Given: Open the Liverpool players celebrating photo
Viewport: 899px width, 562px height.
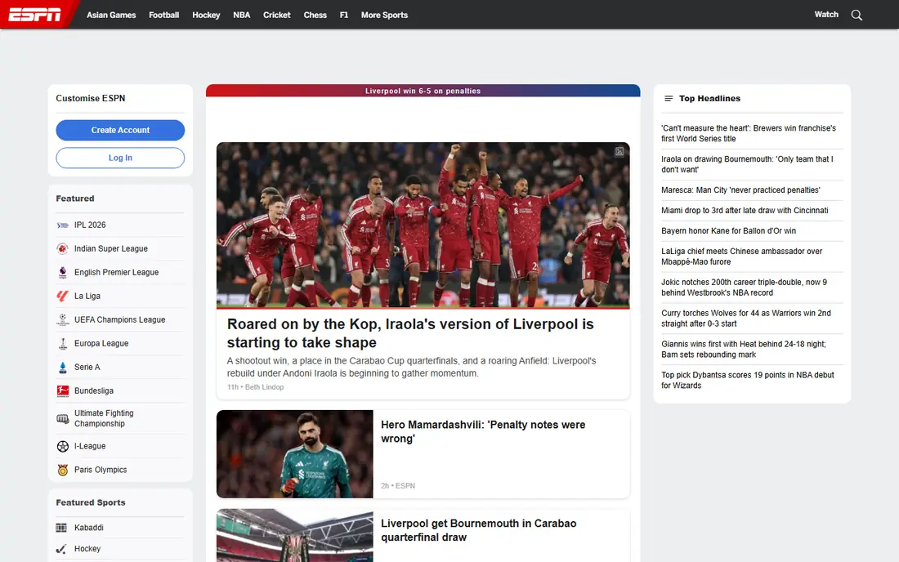Looking at the screenshot, I should [423, 225].
